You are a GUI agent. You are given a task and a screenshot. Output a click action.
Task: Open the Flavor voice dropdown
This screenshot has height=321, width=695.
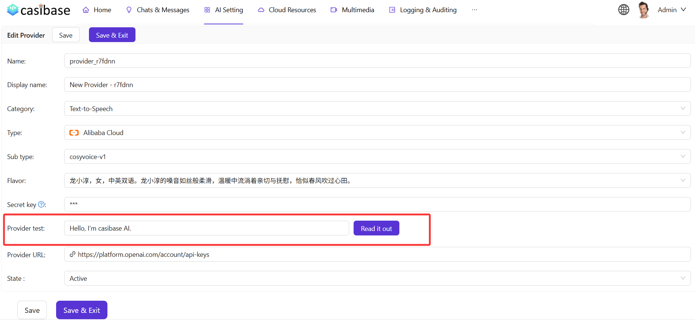(682, 180)
